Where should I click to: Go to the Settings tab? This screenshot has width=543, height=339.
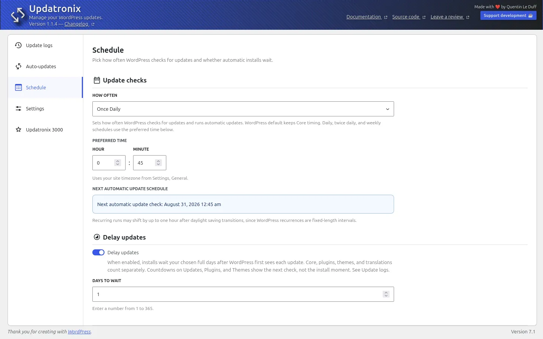point(45,108)
